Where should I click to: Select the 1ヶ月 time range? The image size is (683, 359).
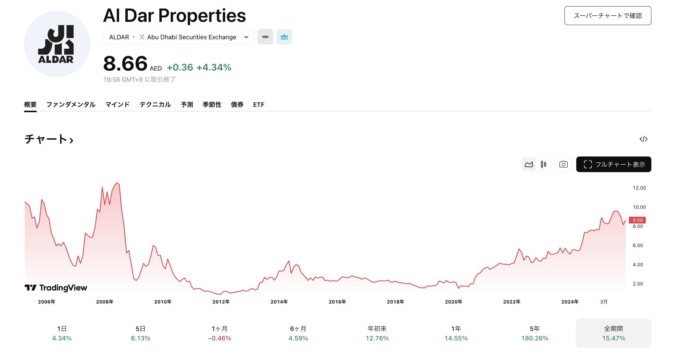point(219,333)
